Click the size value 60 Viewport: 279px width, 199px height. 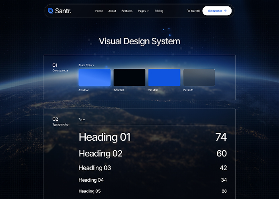coord(222,153)
